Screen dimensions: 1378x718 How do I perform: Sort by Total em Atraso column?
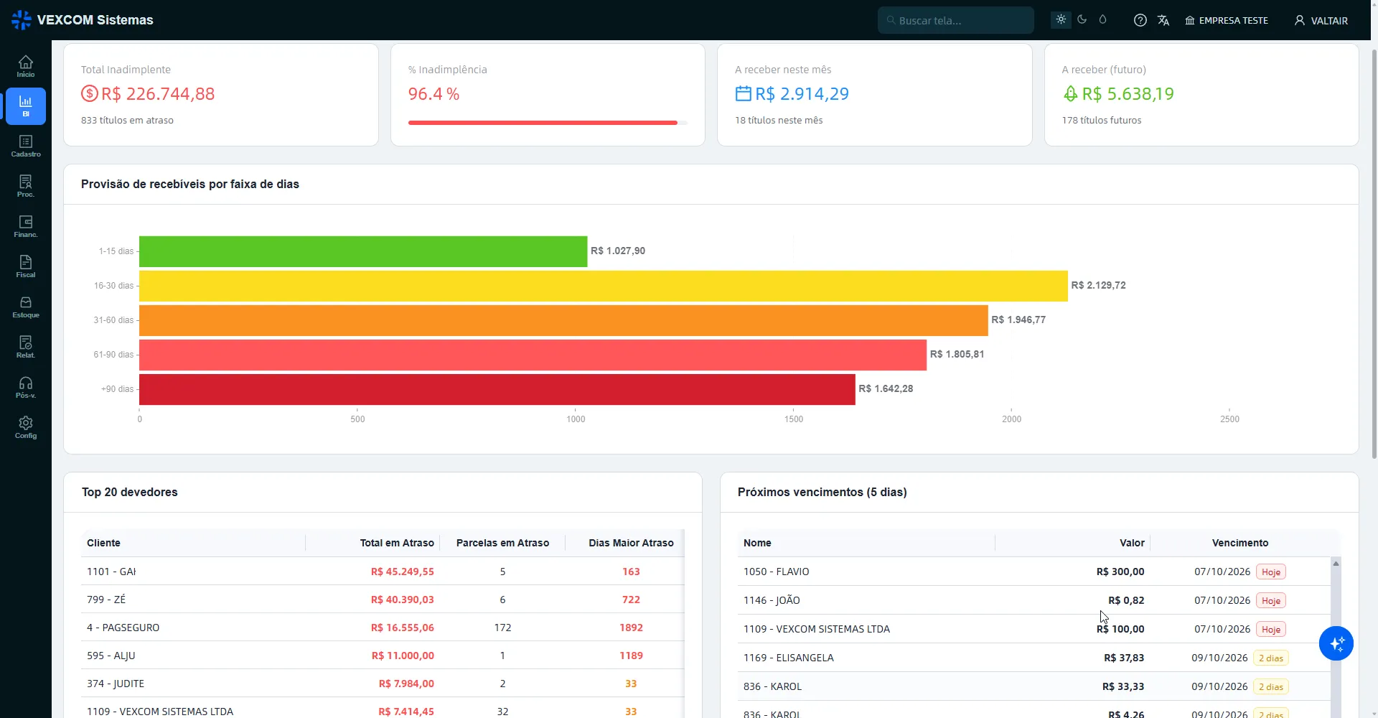[372, 543]
